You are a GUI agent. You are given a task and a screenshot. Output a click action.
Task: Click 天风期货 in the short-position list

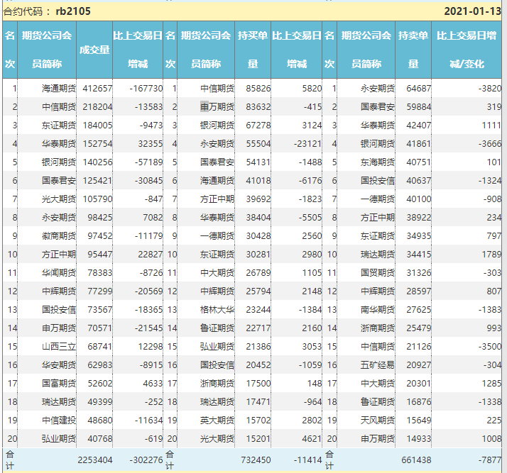coord(378,420)
